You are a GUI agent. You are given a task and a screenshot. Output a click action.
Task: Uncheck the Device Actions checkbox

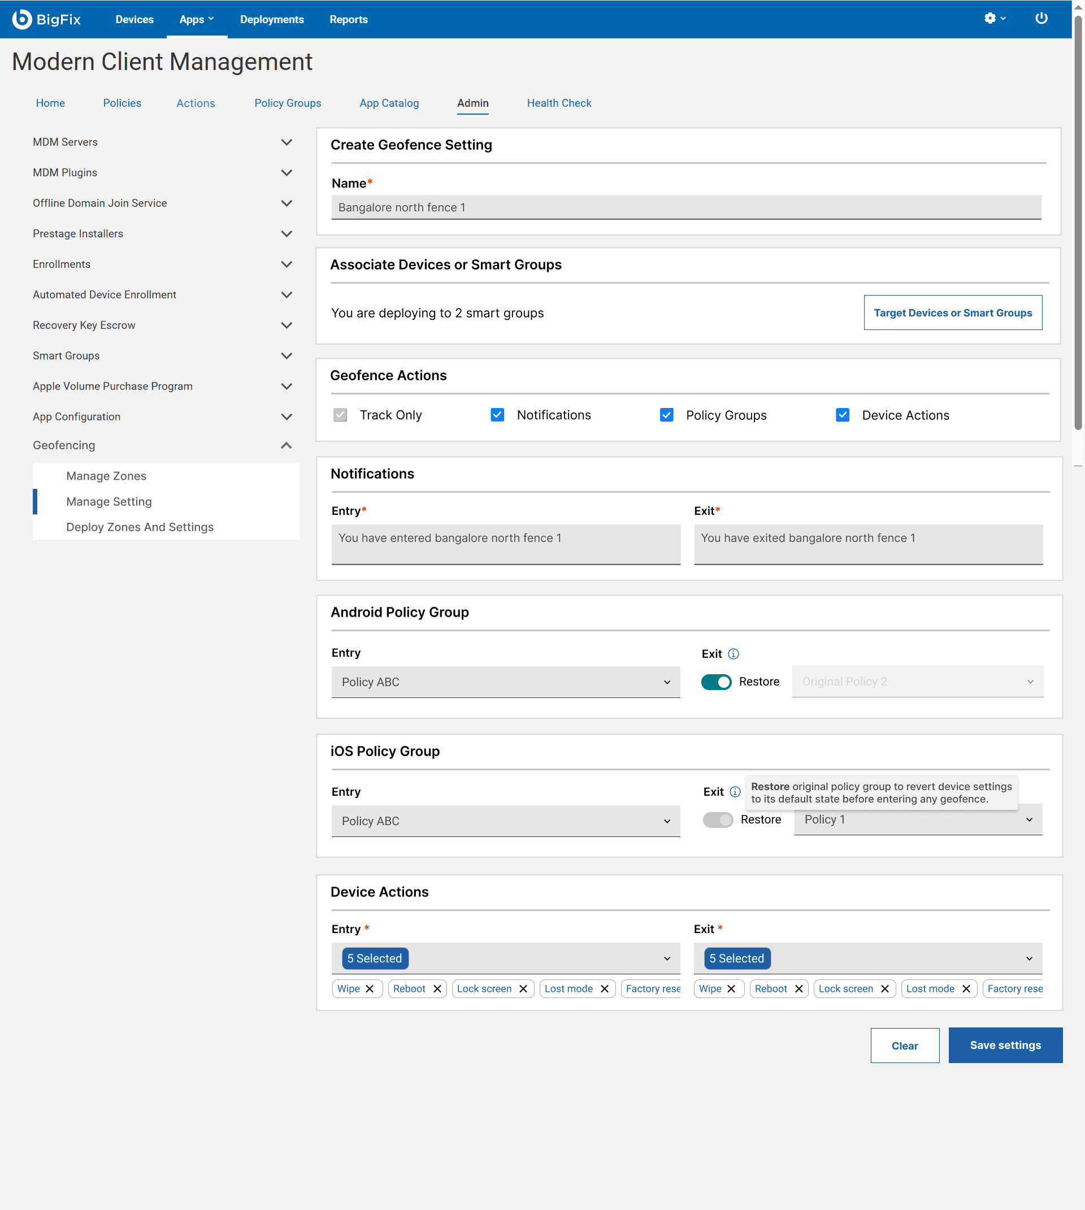point(843,415)
